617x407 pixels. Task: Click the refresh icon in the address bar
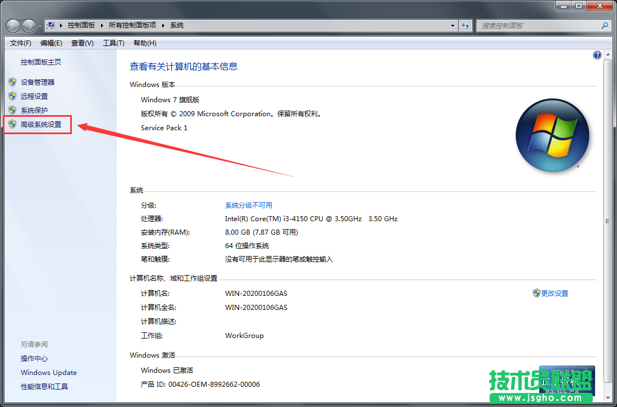465,25
